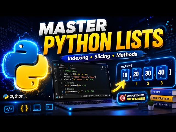The width and height of the screenshot is (176, 132).
Task: Click the 'PYTHON LISTS' headline
Action: (x=103, y=42)
